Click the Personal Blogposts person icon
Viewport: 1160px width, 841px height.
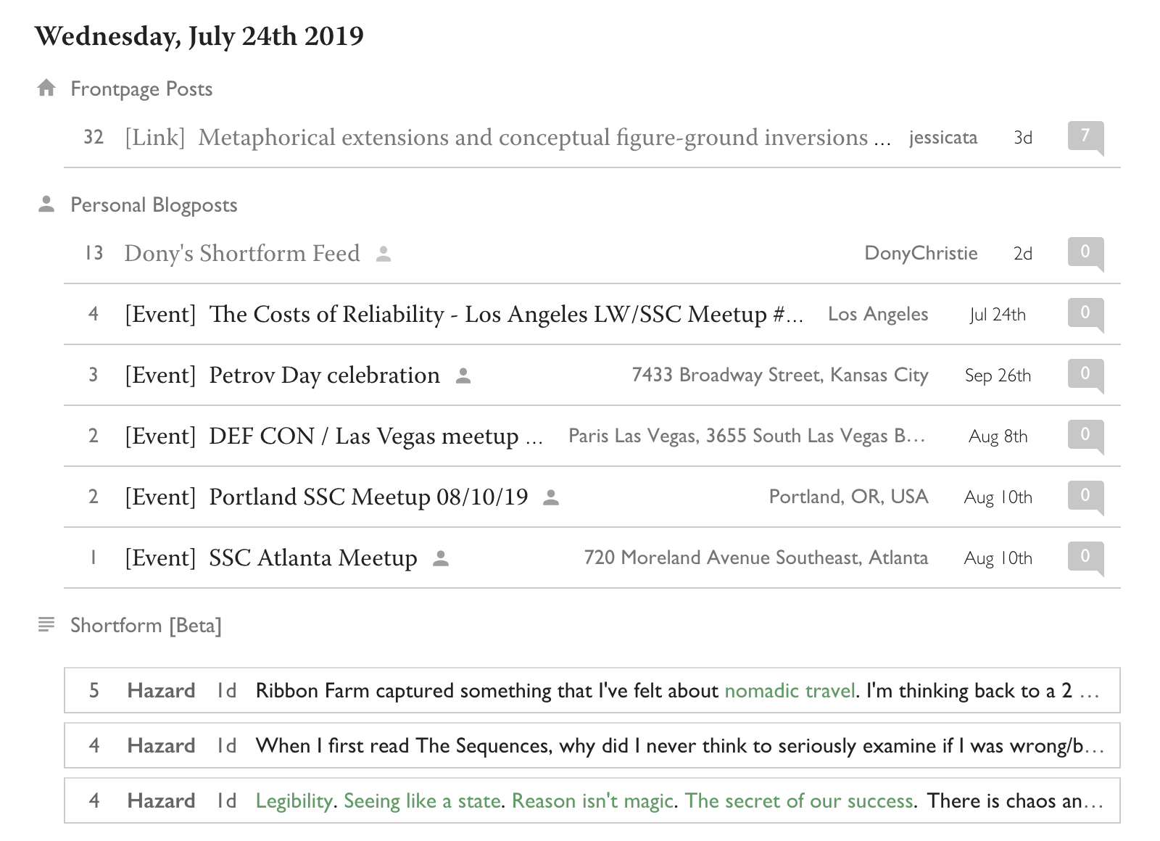pyautogui.click(x=47, y=204)
